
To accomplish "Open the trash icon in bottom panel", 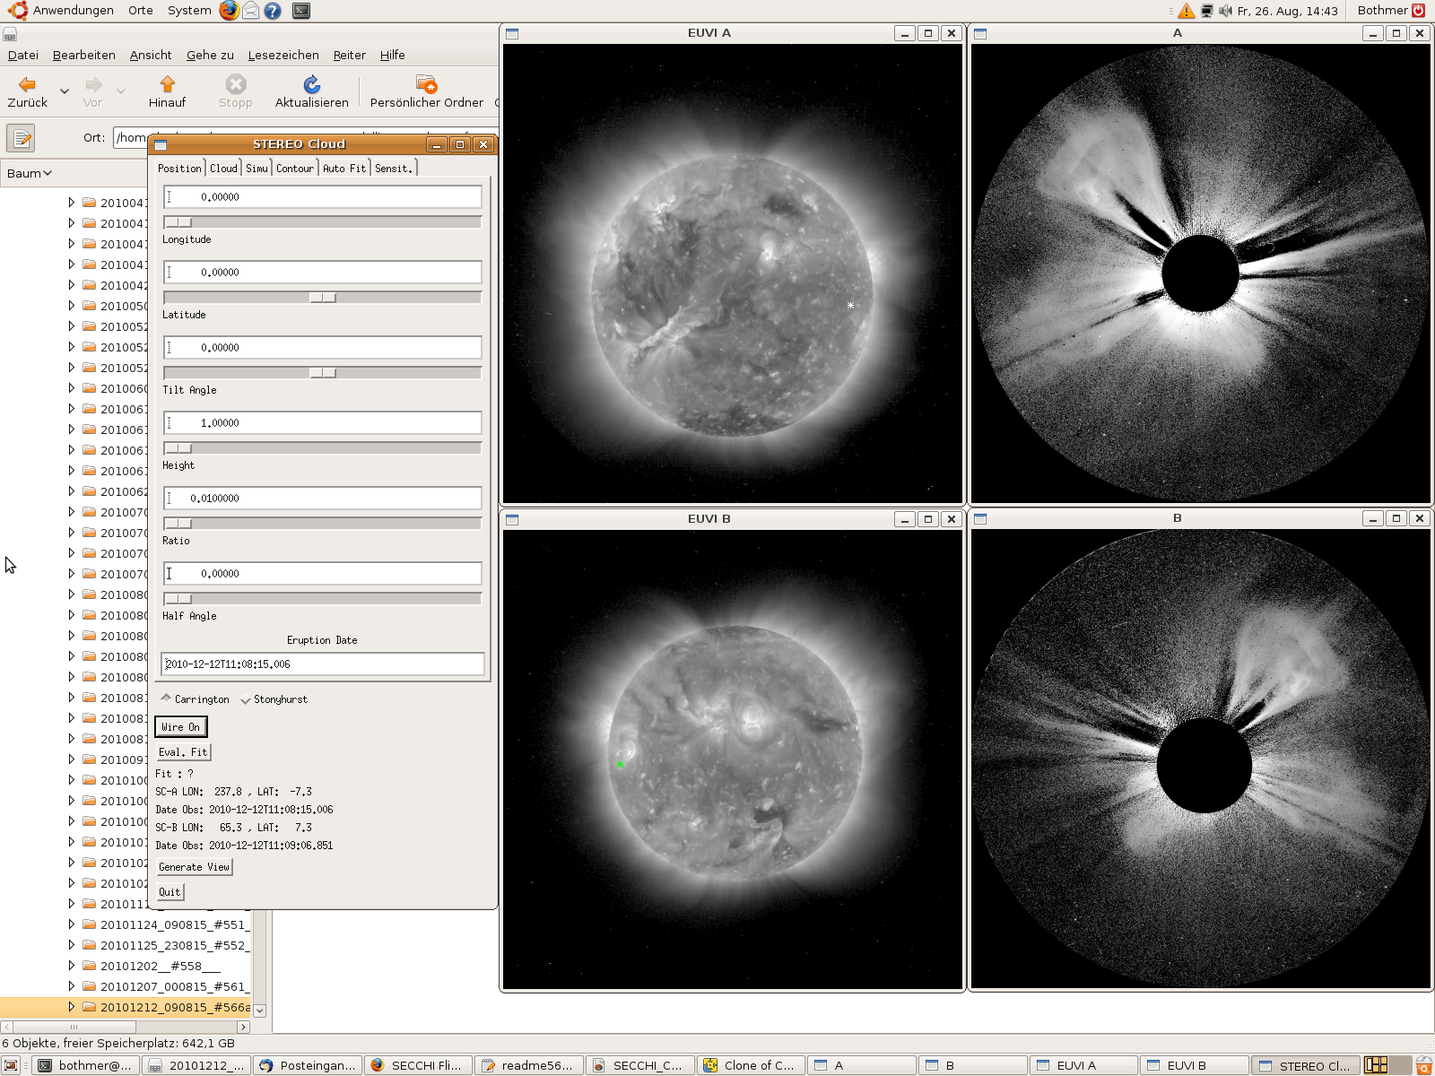I will click(x=1424, y=1065).
